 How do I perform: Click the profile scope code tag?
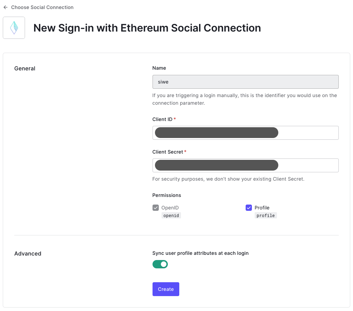click(265, 216)
